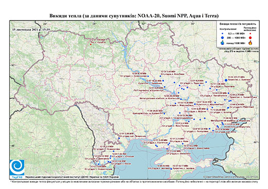Viewport: 268px width, 189px height.
Task: Click the red heat marker in northern Ukraine
Action: [x=91, y=45]
